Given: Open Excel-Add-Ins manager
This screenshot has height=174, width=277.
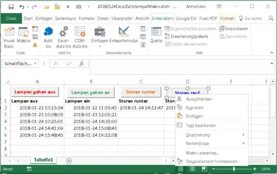Looking at the screenshot, I should tap(64, 36).
